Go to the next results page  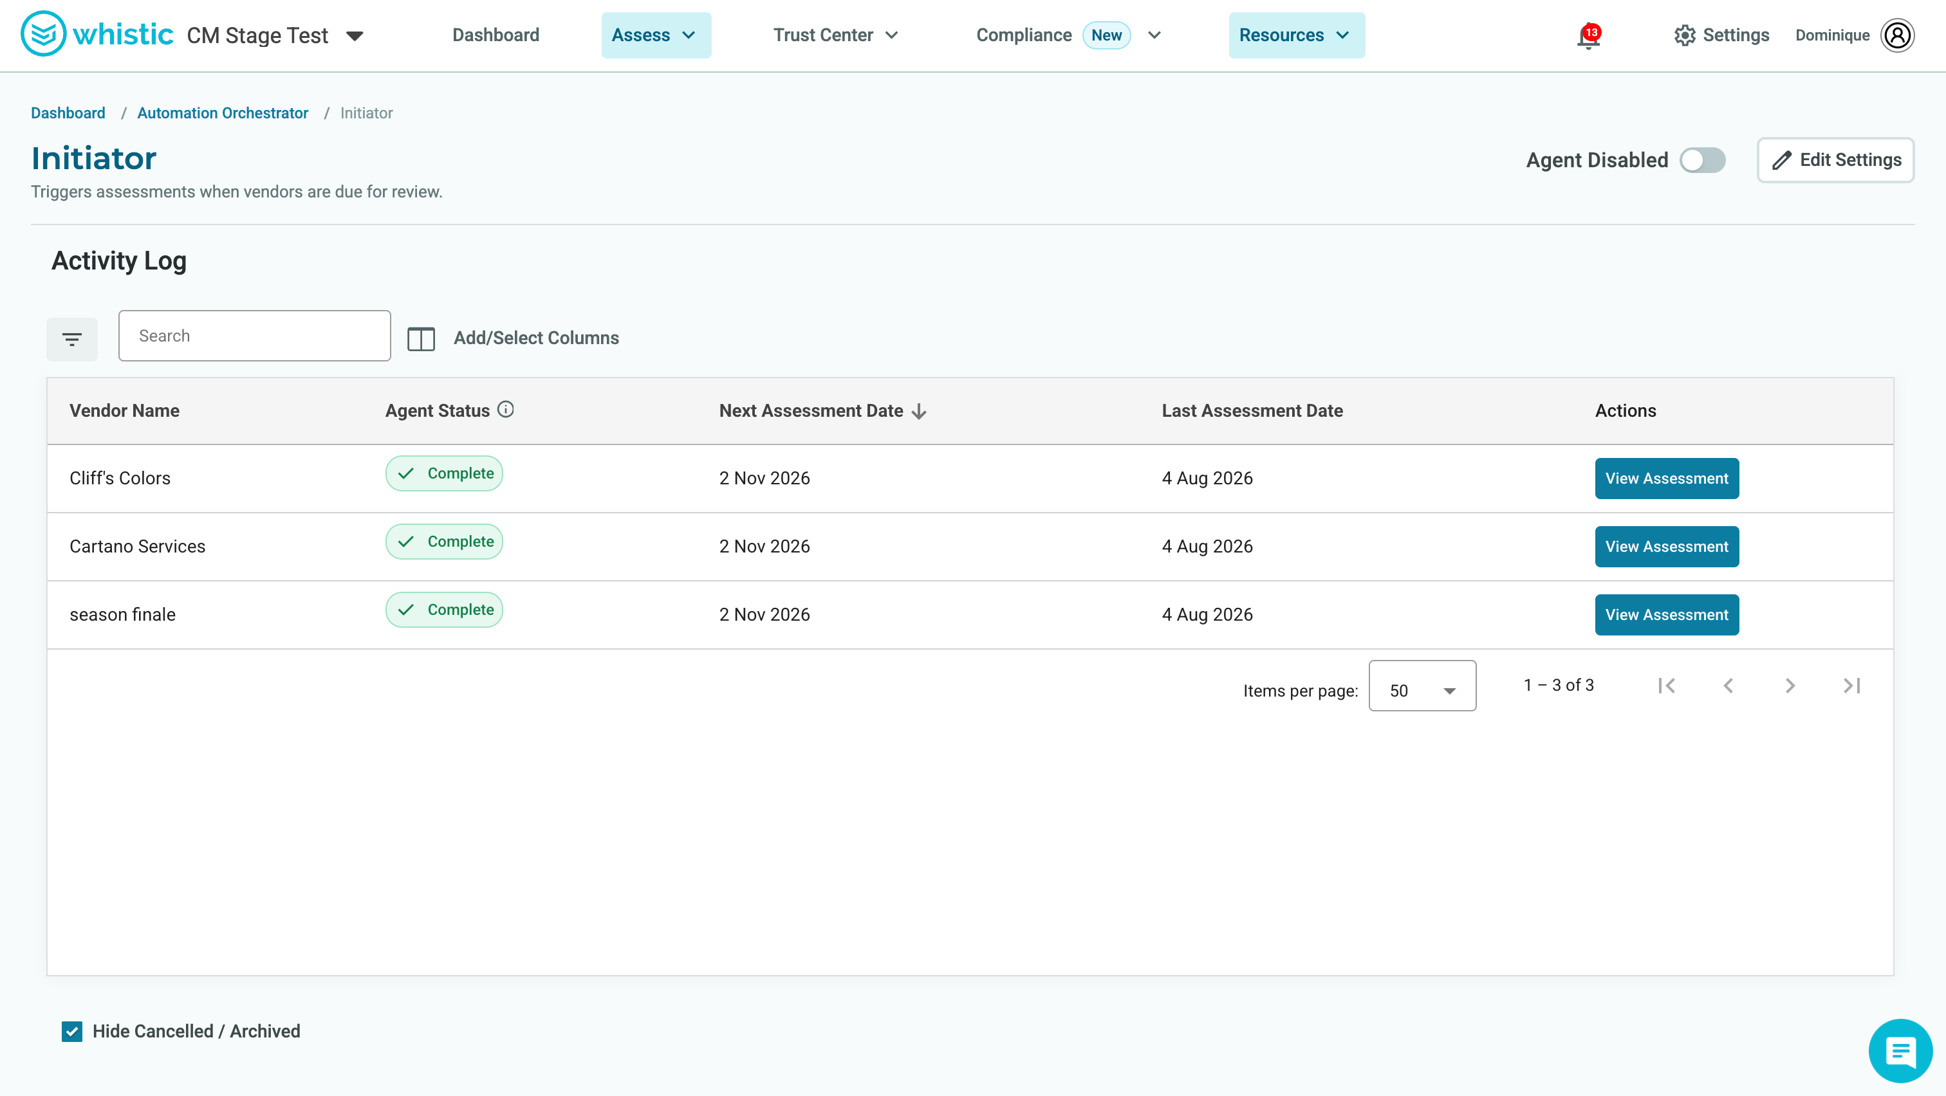[1790, 686]
